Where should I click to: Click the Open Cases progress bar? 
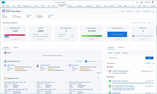[142, 36]
